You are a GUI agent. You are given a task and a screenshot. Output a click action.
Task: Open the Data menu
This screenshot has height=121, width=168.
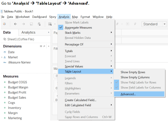(x=10, y=17)
